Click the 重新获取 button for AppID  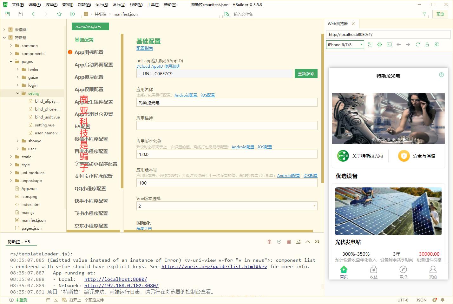coord(306,73)
